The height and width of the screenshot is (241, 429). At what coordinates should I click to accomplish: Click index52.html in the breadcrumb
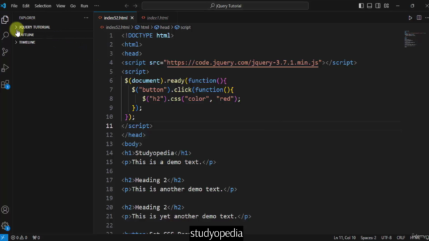pos(117,27)
